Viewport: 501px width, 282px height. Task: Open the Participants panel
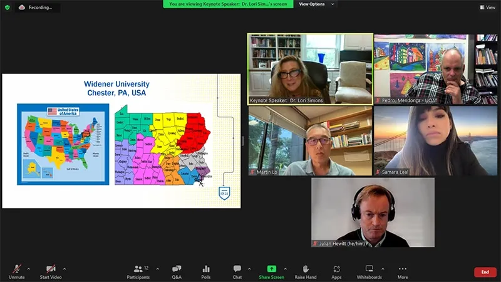pyautogui.click(x=138, y=270)
